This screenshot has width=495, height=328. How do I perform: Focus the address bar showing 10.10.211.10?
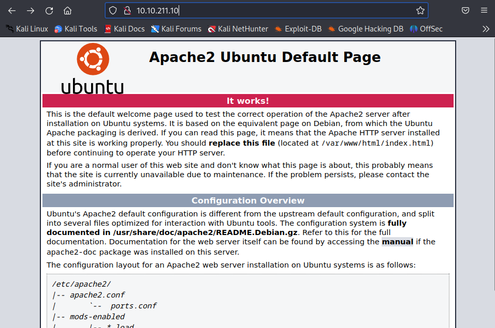tap(266, 11)
